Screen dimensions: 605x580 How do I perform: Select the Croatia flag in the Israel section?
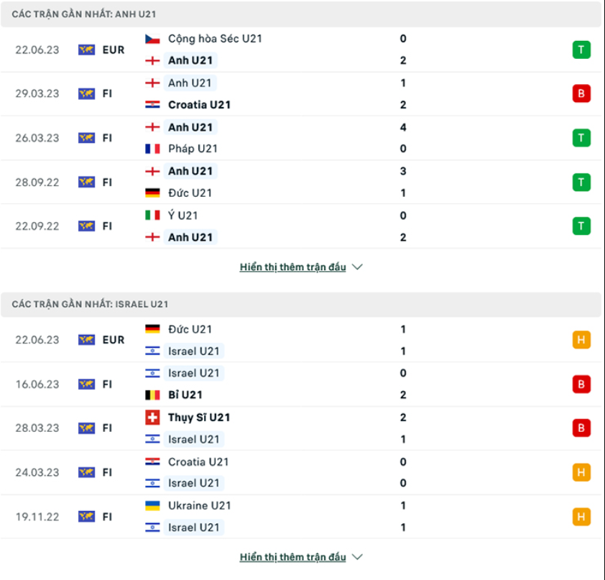click(x=152, y=462)
